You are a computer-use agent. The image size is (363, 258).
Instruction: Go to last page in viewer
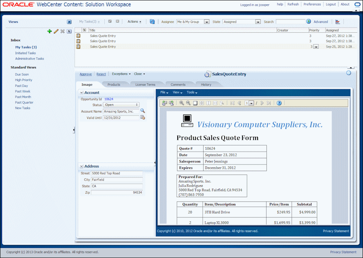(269, 103)
